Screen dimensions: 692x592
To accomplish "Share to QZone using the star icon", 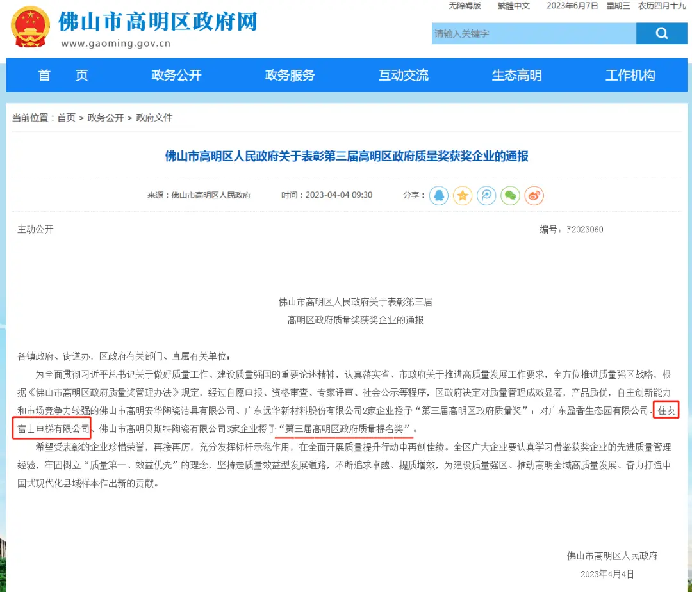I will [x=463, y=196].
